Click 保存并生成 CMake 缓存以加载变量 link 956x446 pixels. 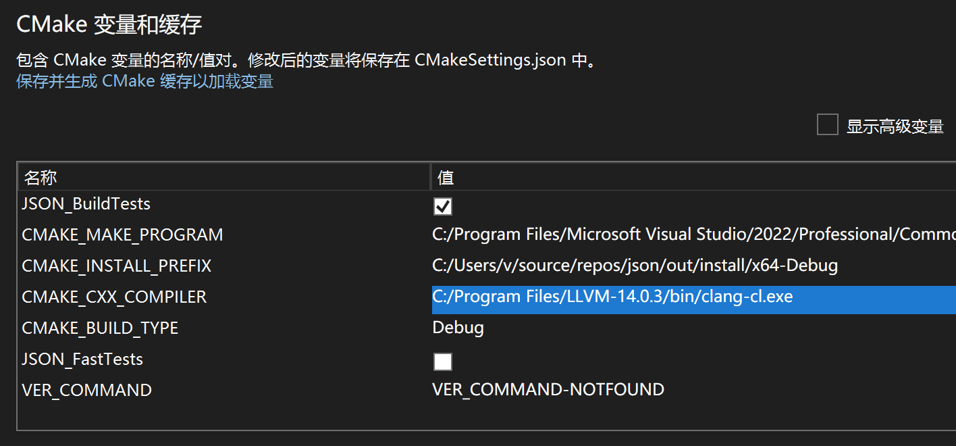[144, 82]
